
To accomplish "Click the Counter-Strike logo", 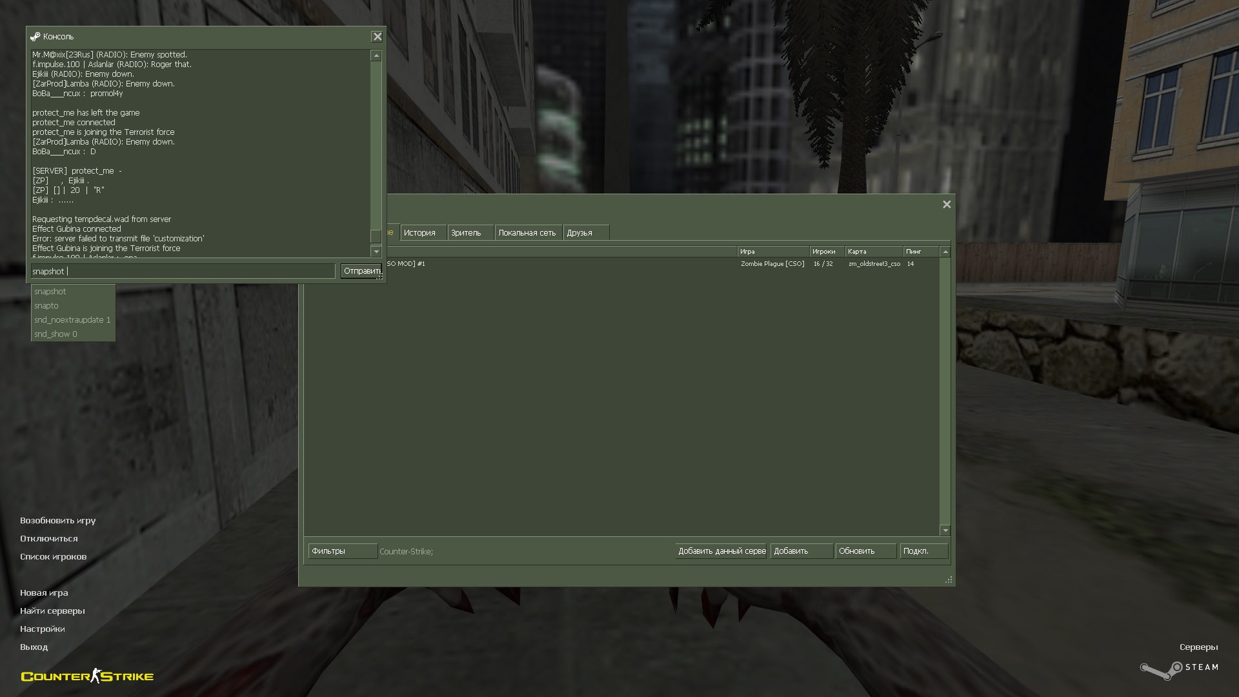I will 87,676.
